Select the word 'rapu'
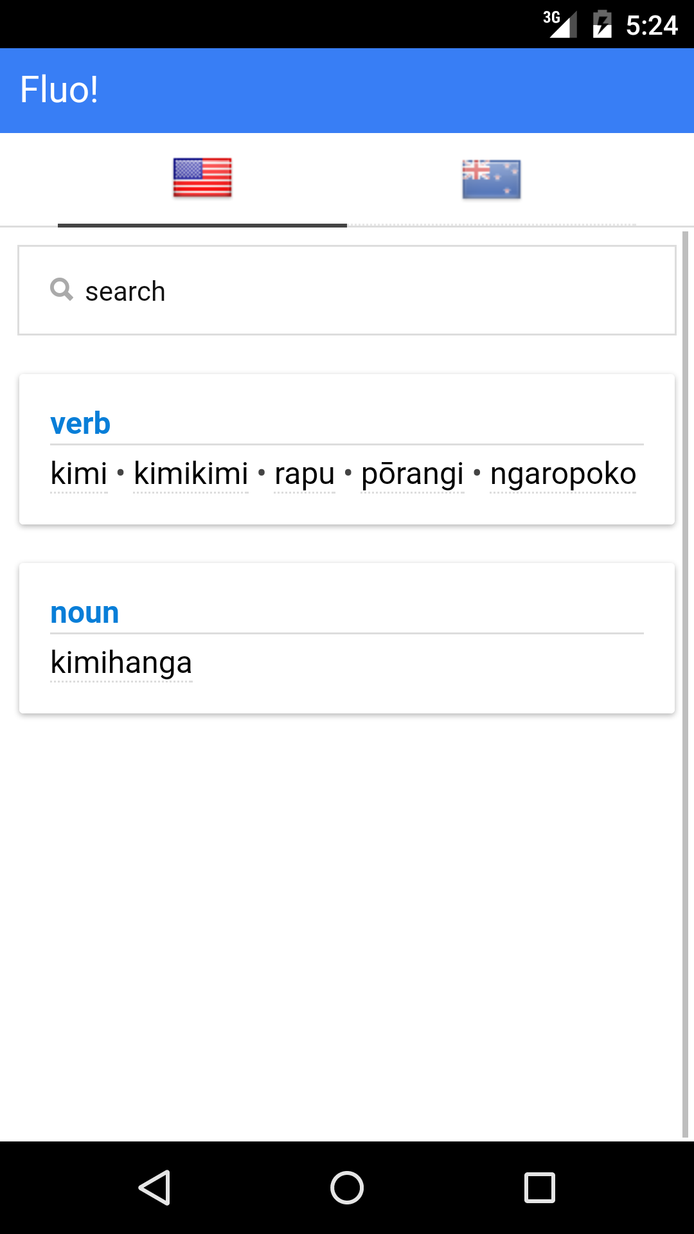Viewport: 694px width, 1234px height. click(304, 472)
